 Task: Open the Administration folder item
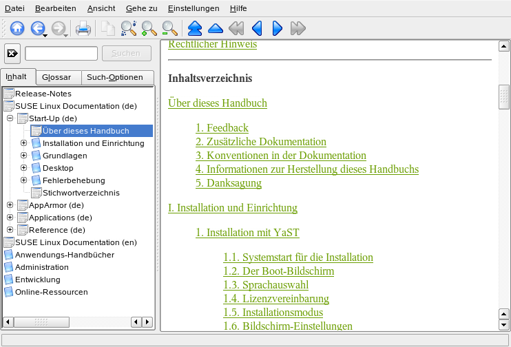[x=42, y=267]
